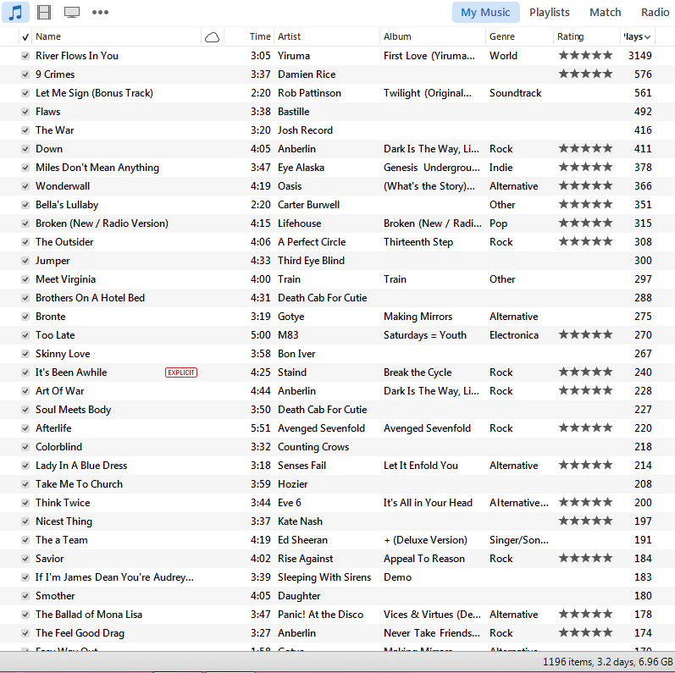The height and width of the screenshot is (673, 675).
Task: Switch to the Playlists tab
Action: tap(549, 12)
